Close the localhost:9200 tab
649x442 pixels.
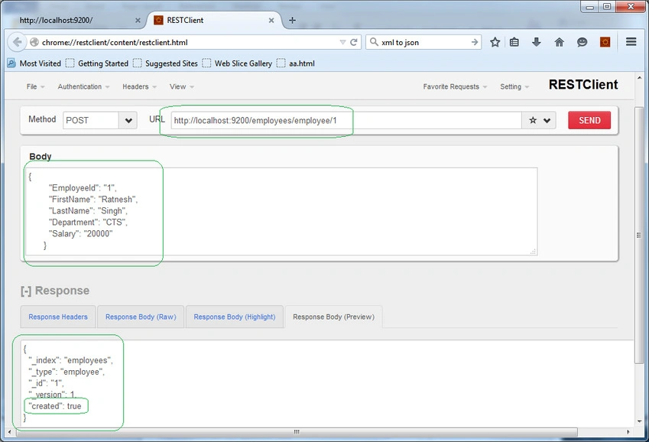[x=138, y=21]
